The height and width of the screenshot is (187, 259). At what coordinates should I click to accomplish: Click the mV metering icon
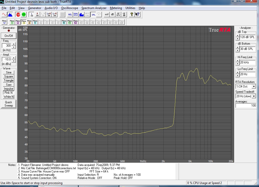(107, 15)
